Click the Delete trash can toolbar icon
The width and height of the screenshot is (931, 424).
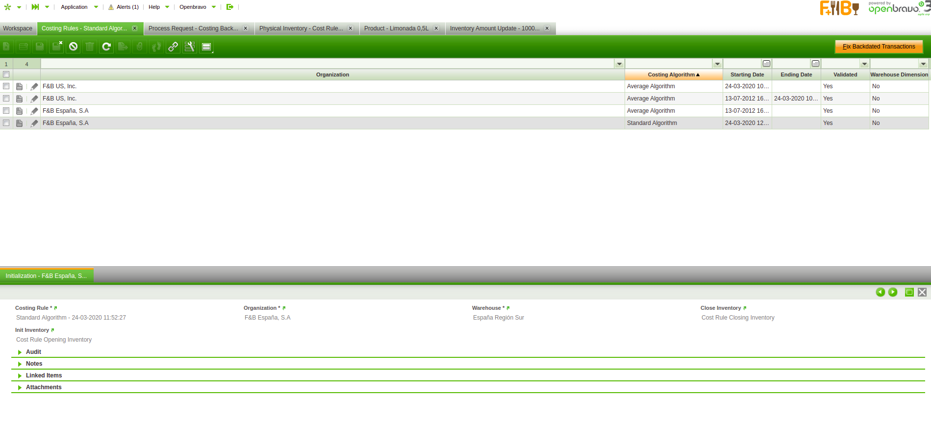pyautogui.click(x=90, y=47)
